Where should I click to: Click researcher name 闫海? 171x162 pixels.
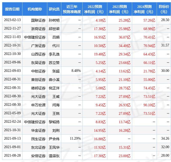pyautogui.click(x=56, y=105)
